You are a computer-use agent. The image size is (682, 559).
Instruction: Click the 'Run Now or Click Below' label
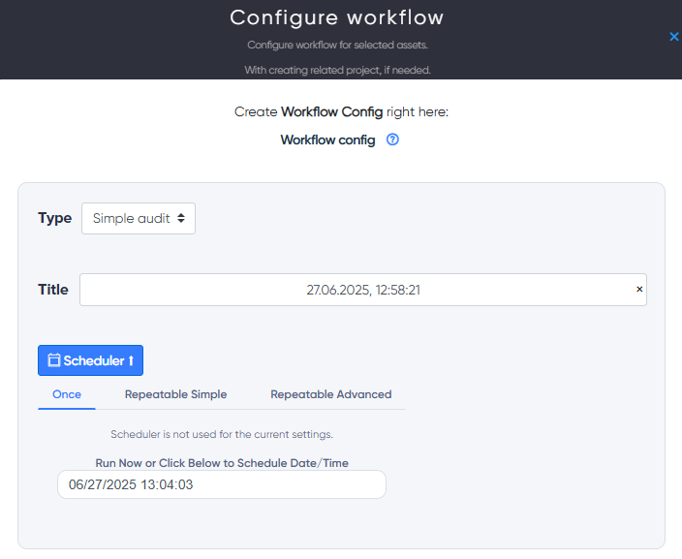click(x=222, y=463)
